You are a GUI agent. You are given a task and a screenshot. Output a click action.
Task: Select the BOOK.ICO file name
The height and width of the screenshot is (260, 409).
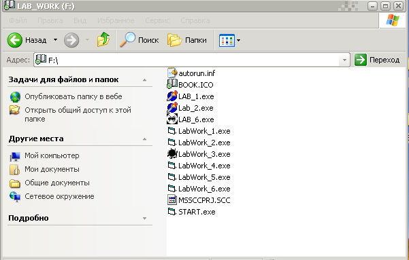tap(195, 85)
